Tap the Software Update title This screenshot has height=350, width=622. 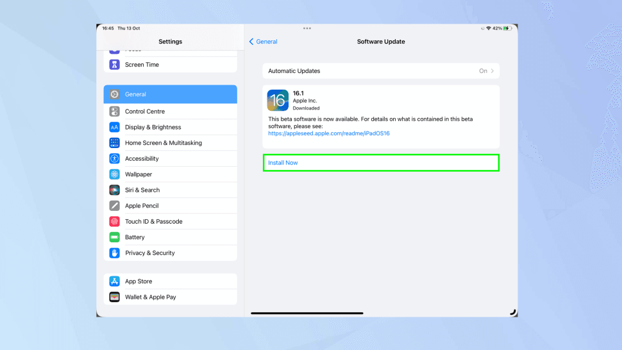tap(381, 42)
